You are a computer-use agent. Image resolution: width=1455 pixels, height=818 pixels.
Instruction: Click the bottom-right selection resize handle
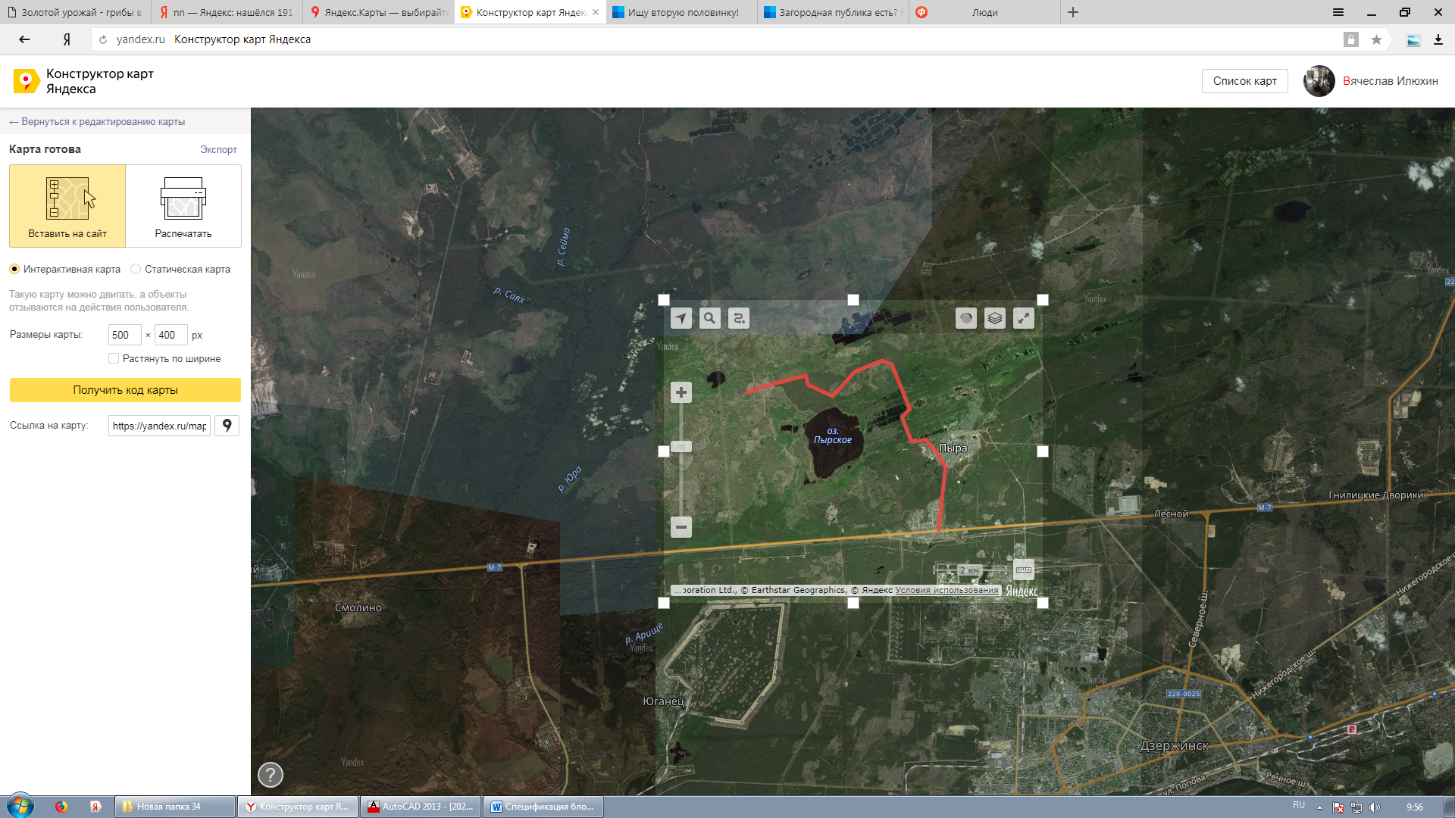[x=1043, y=603]
